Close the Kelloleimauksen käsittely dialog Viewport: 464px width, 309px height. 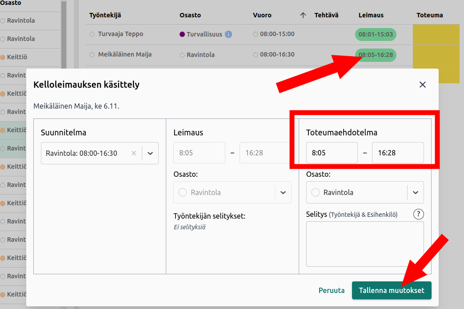(422, 85)
